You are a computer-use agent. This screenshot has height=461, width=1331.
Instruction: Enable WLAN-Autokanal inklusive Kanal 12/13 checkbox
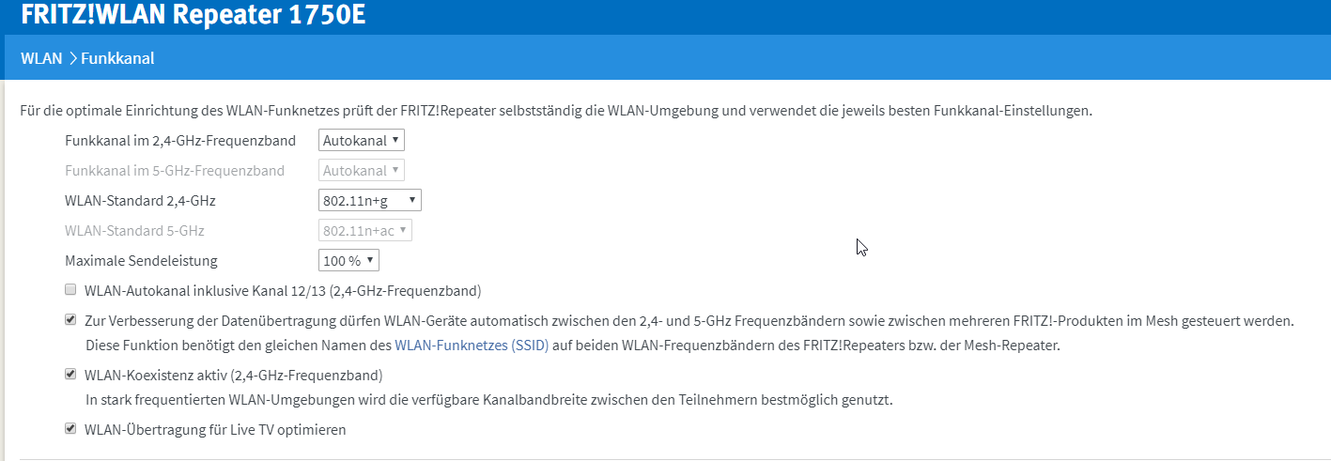tap(70, 290)
